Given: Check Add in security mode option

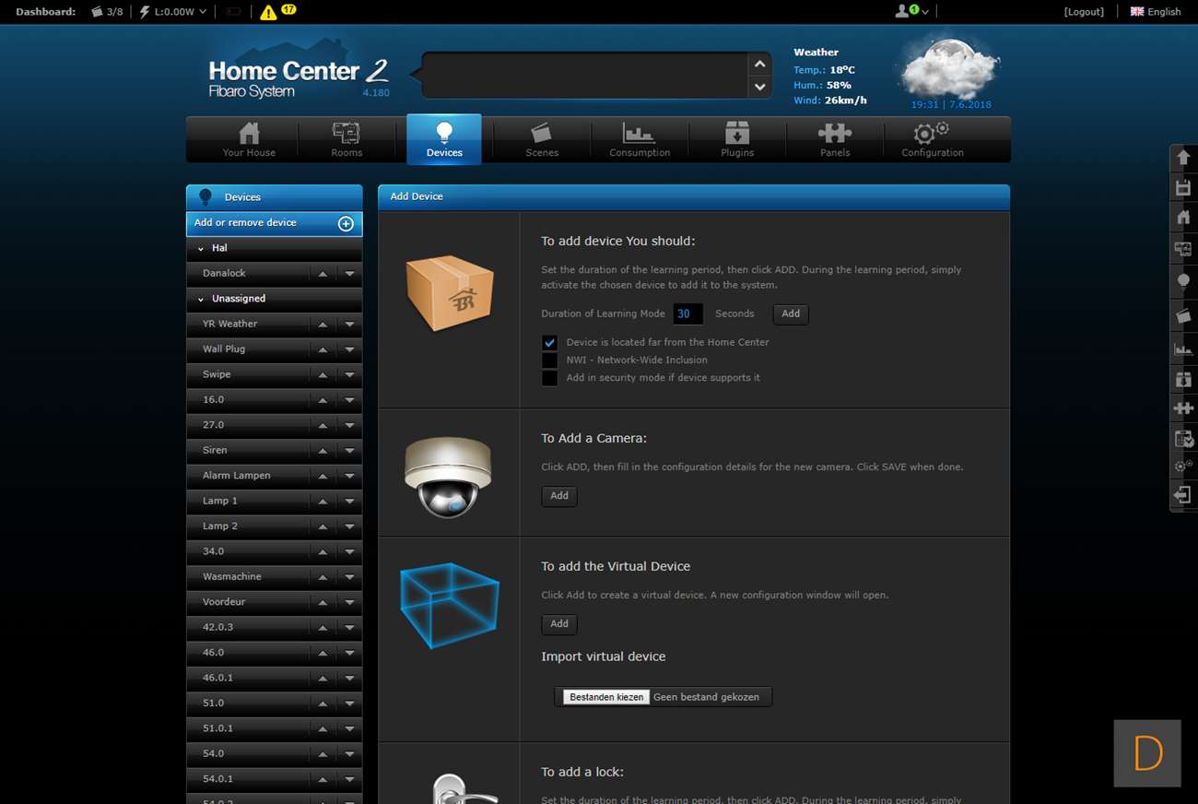Looking at the screenshot, I should coord(549,378).
